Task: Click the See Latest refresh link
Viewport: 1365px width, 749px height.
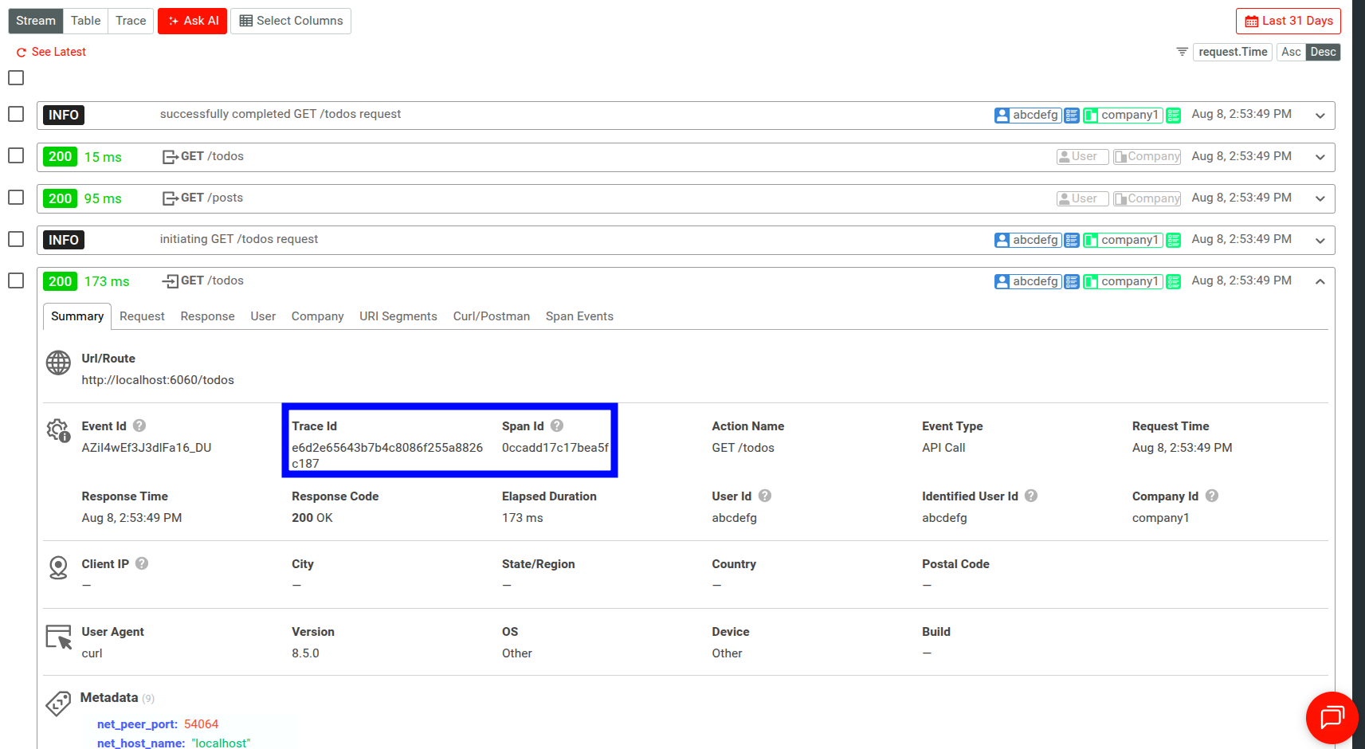Action: (x=50, y=52)
